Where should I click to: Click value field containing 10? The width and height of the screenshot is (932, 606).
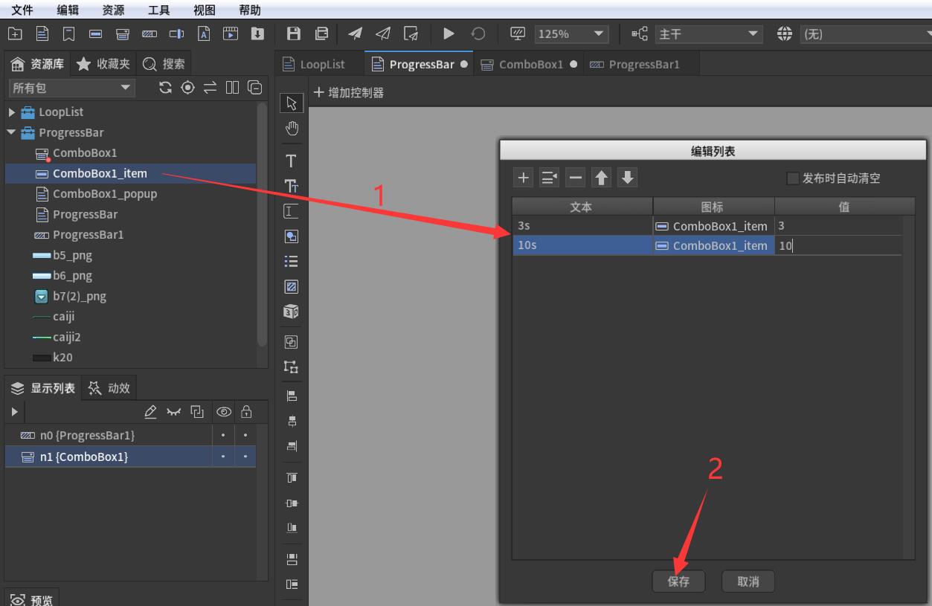coord(838,245)
